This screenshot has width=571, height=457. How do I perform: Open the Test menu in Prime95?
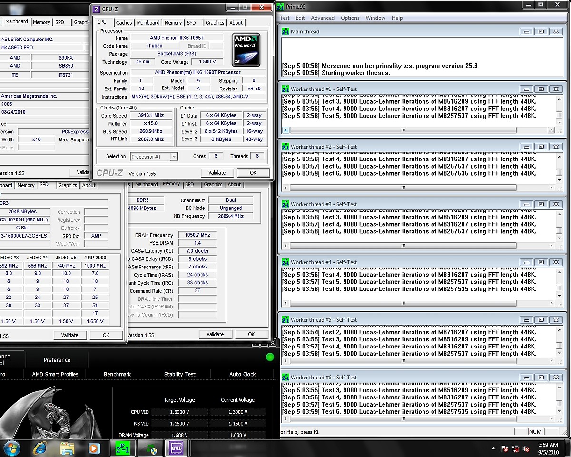tap(285, 18)
